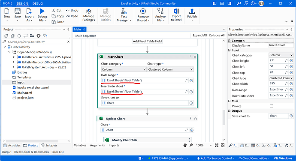Collapse the Common properties section
Screen dimensions: 296x161
230,41
